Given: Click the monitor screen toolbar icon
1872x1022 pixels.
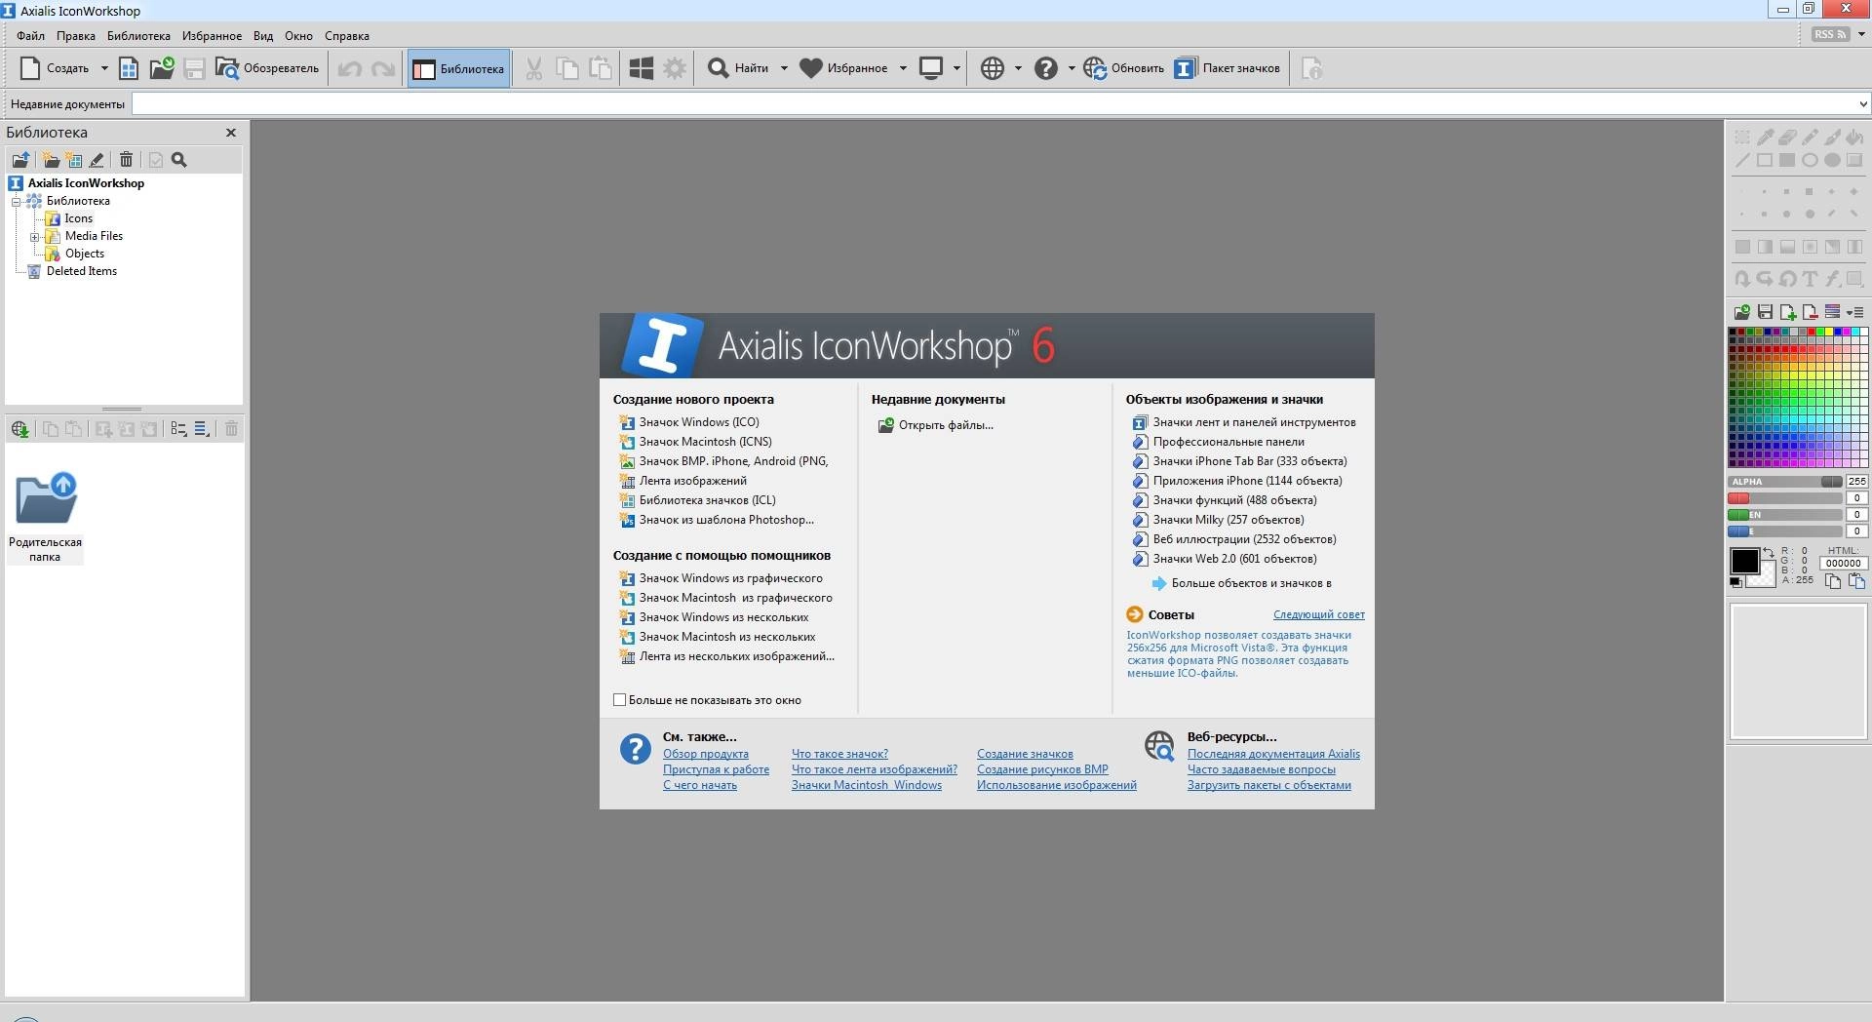Looking at the screenshot, I should point(931,68).
